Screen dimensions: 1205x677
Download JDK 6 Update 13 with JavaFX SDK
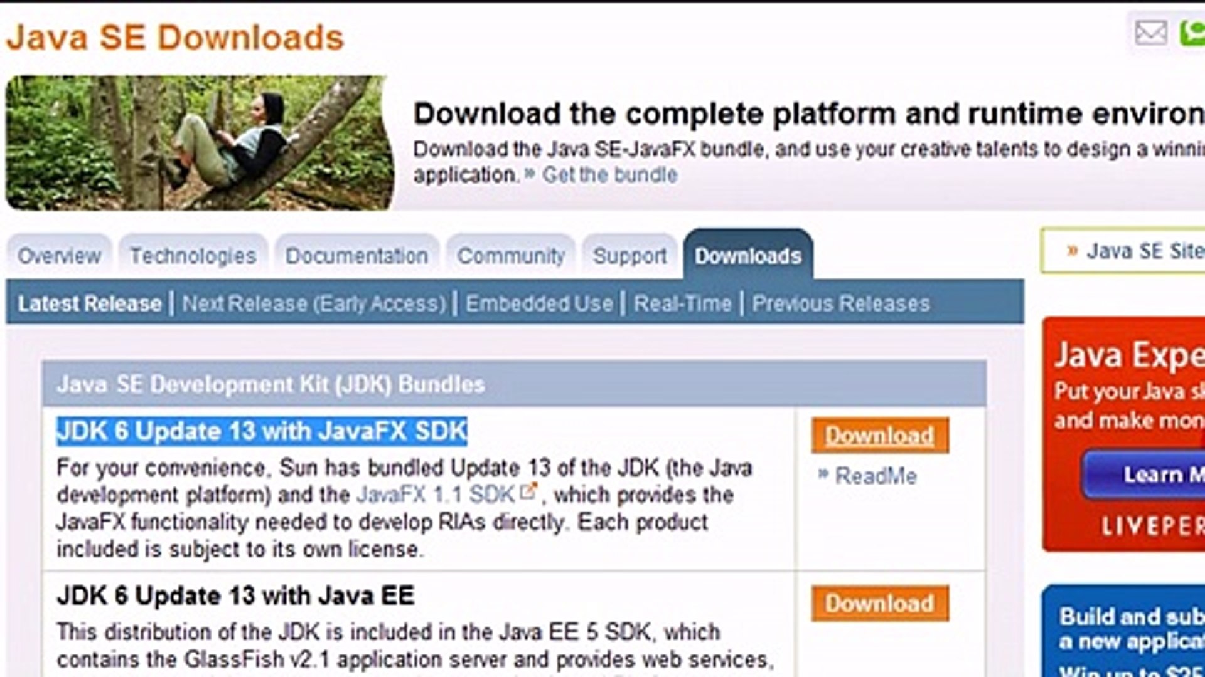pyautogui.click(x=879, y=435)
